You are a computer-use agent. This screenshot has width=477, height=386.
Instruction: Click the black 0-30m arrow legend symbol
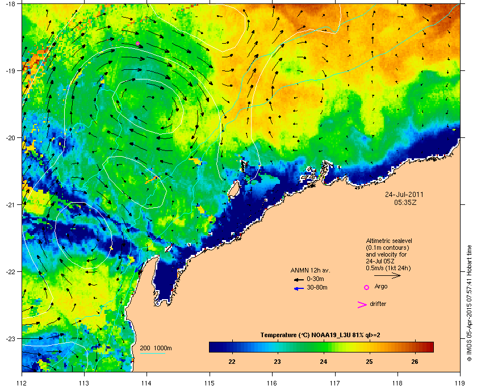(299, 280)
